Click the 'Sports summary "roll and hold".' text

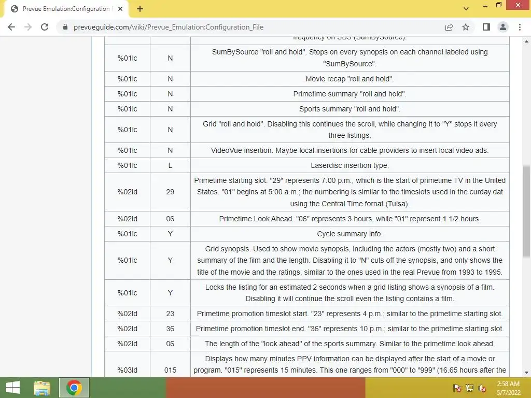coord(350,109)
